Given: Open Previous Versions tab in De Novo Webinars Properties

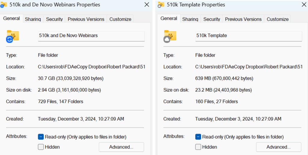Looking at the screenshot, I should click(x=86, y=19).
